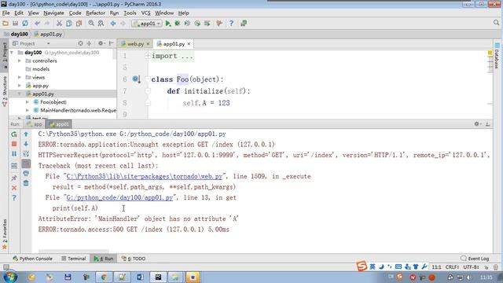Click Down the stack trace arrow
503x283 pixels.
click(26, 144)
